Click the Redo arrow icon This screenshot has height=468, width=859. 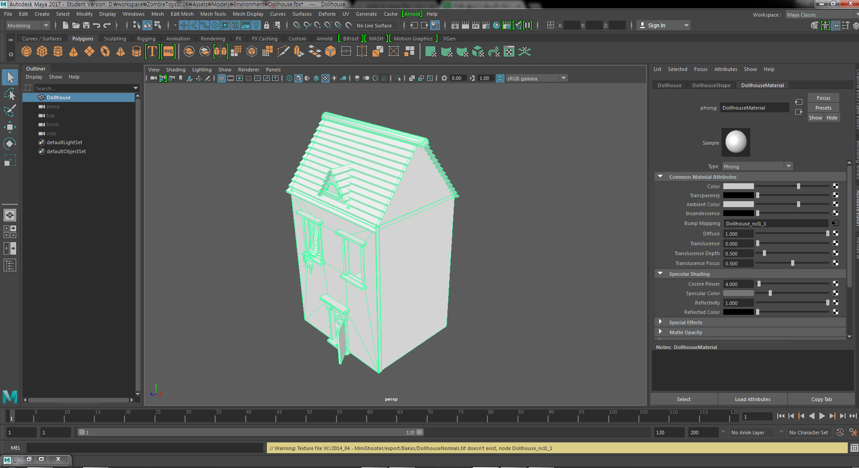pos(107,25)
